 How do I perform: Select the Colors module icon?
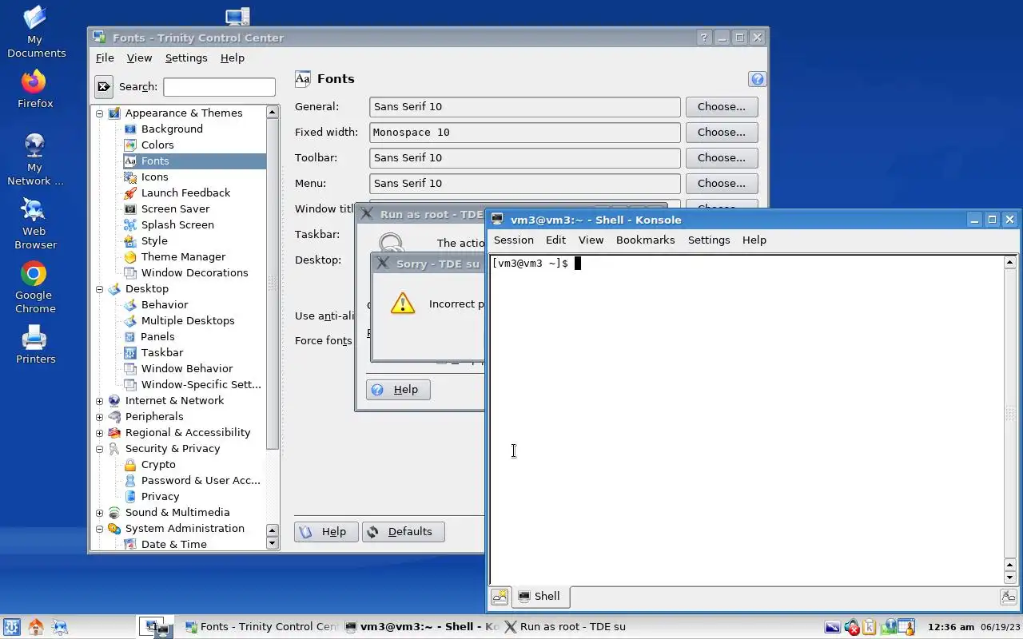[130, 145]
